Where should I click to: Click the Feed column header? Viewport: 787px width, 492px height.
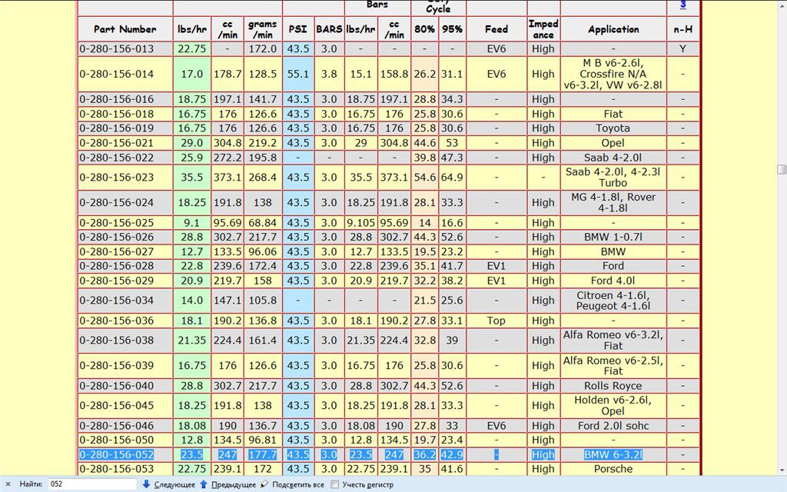(496, 29)
